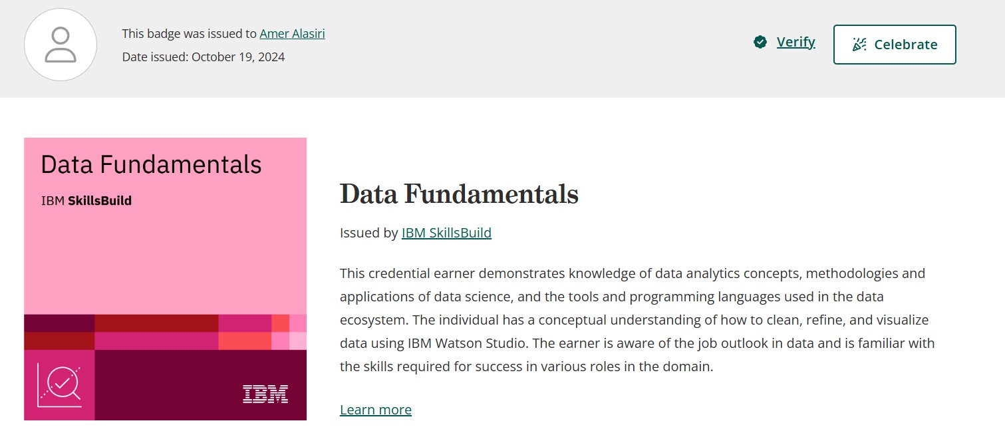Open Amer Alasiri's profile link

coord(292,33)
